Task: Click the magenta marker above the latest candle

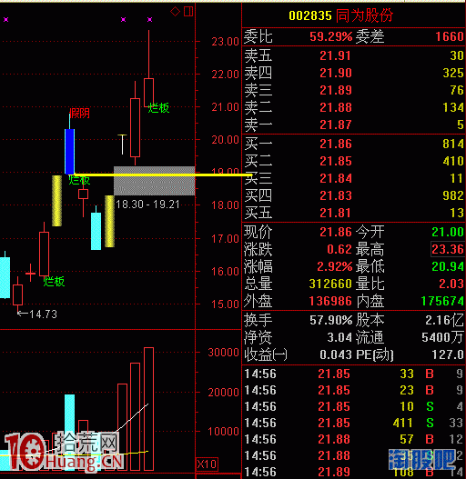Action: point(149,20)
